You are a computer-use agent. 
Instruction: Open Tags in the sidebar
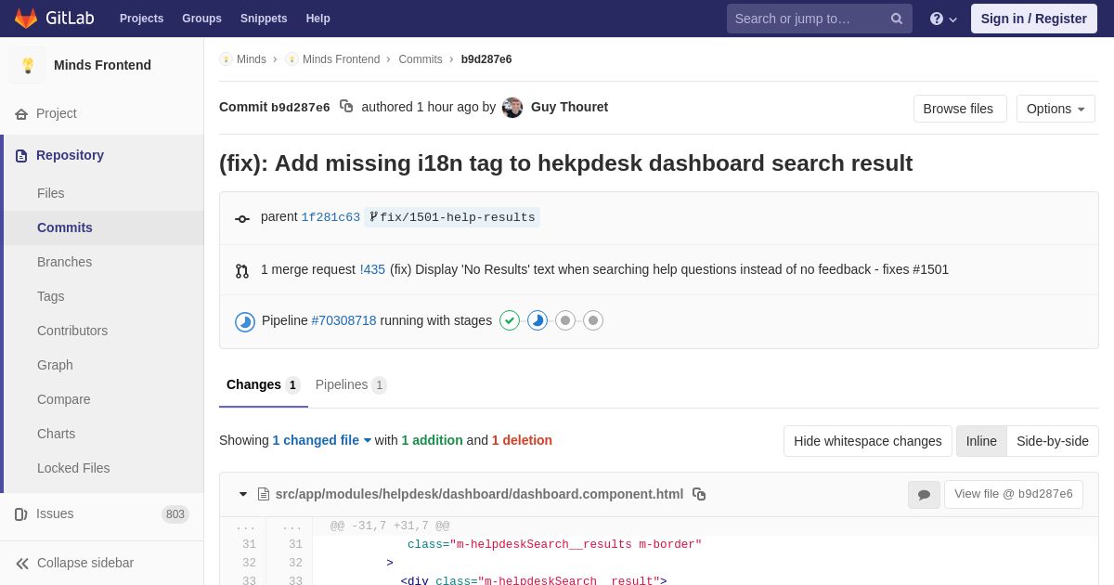coord(102,296)
